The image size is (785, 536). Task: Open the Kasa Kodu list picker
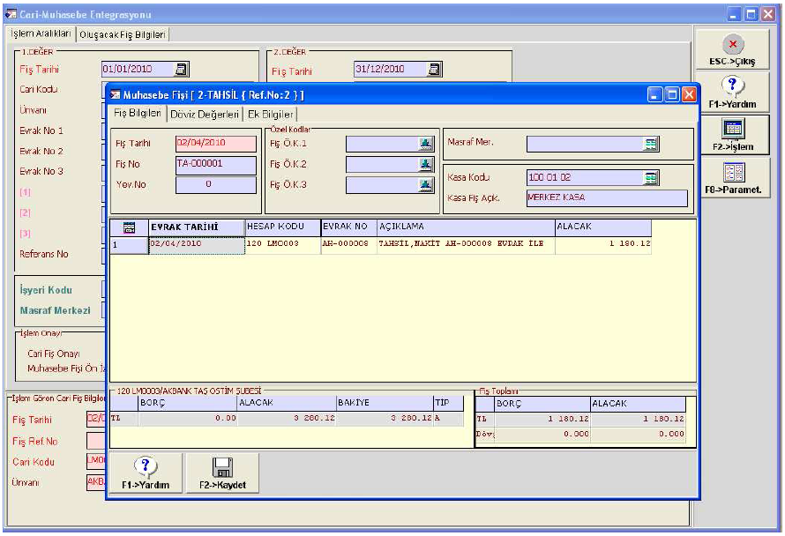(651, 177)
